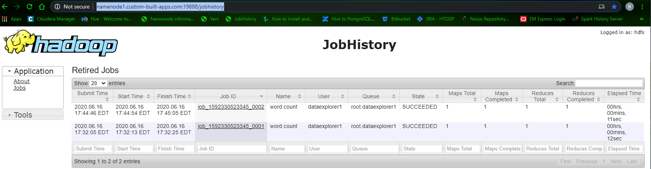Open the Spark History Server bookmark

[597, 19]
